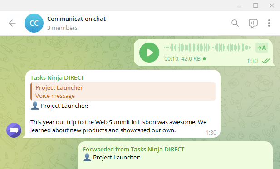Minimize the Telegram window
This screenshot has height=169, width=280.
(x=239, y=5)
